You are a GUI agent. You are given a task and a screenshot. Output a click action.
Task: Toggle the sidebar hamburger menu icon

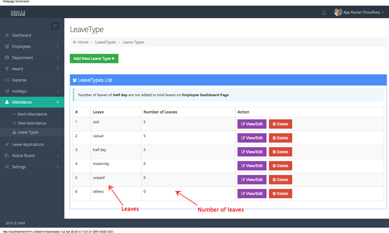55,26
